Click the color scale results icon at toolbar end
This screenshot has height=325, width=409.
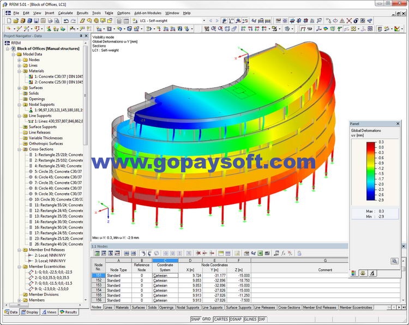[397, 29]
